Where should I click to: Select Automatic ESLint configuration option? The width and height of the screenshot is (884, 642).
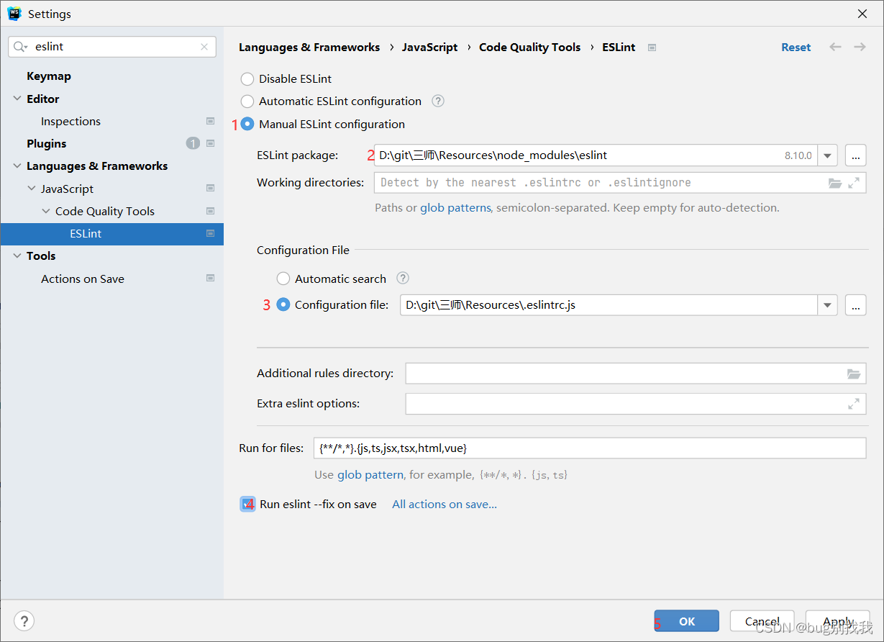pos(247,101)
